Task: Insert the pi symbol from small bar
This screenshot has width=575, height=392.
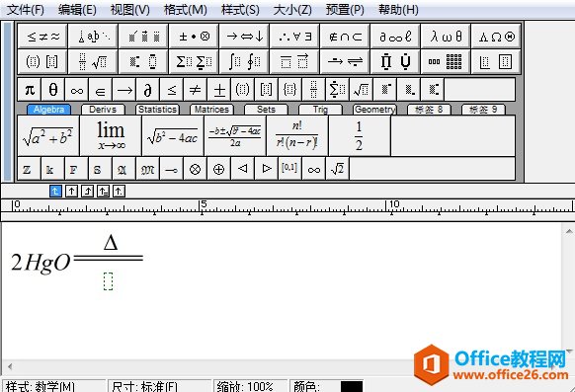Action: coord(30,90)
